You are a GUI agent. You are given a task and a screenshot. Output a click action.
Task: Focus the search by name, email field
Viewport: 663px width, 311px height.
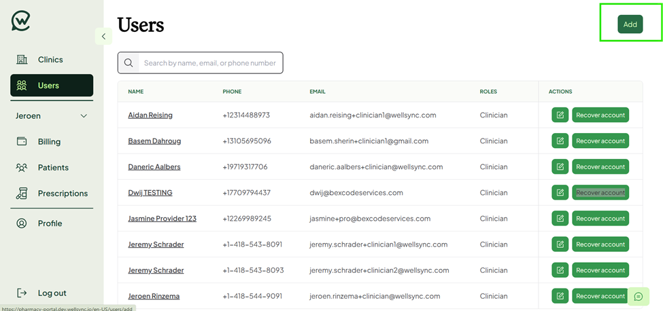[210, 63]
